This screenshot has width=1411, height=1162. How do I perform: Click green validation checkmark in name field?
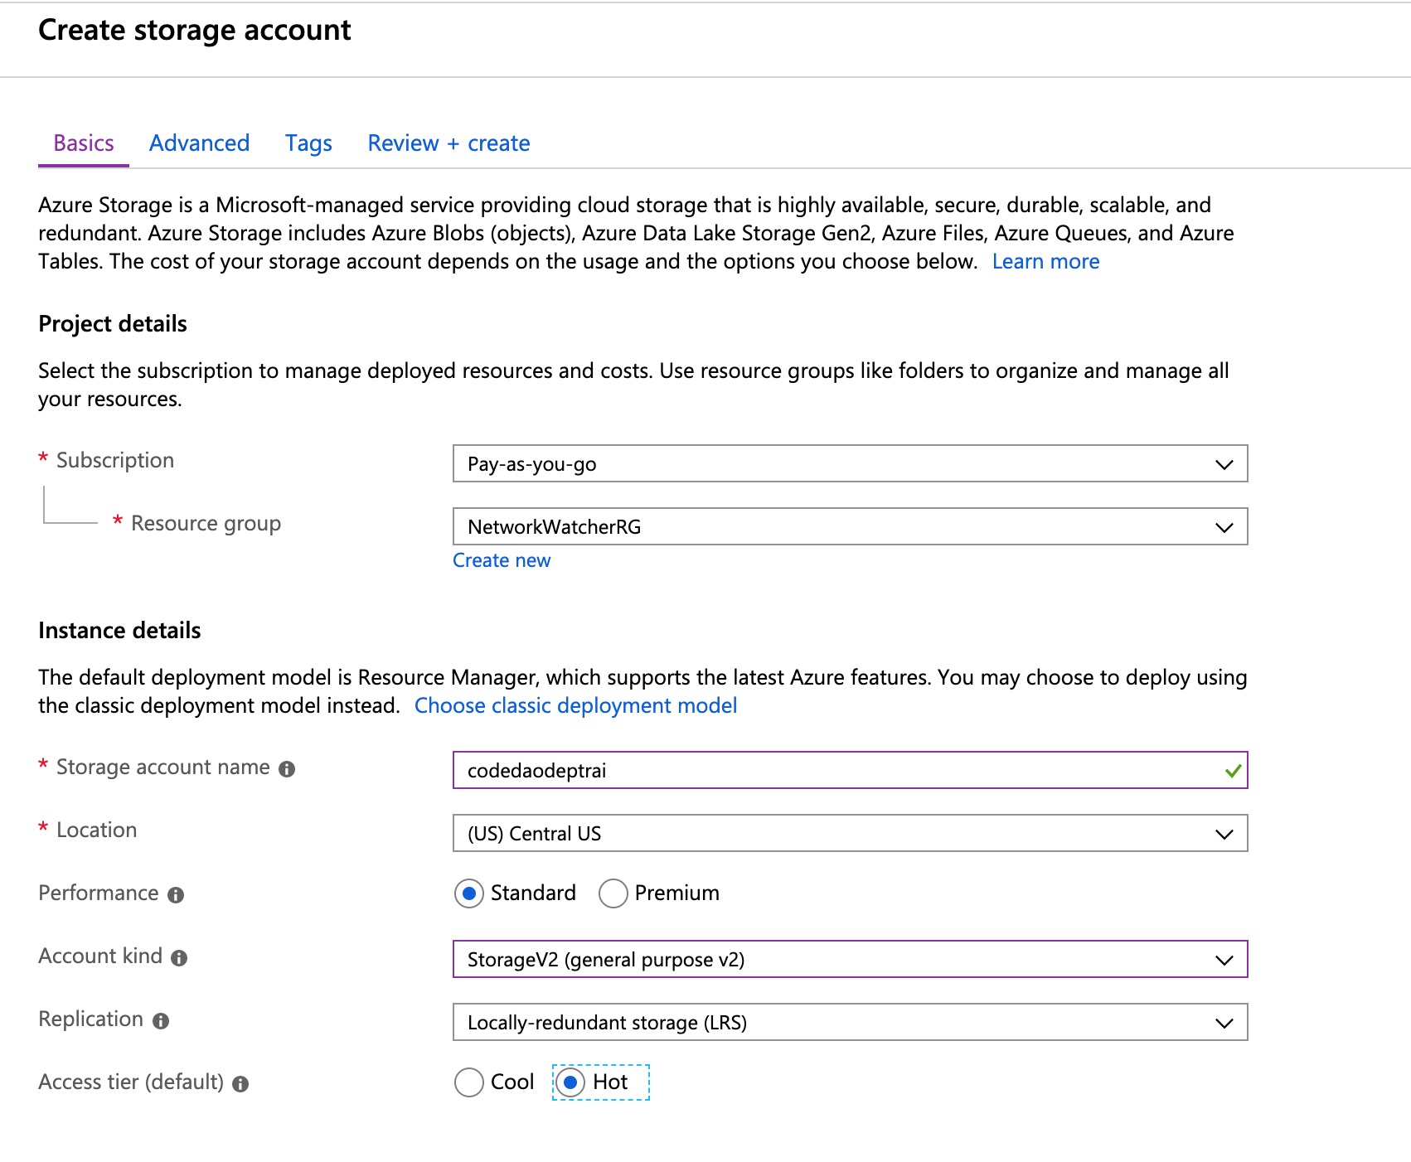point(1233,771)
